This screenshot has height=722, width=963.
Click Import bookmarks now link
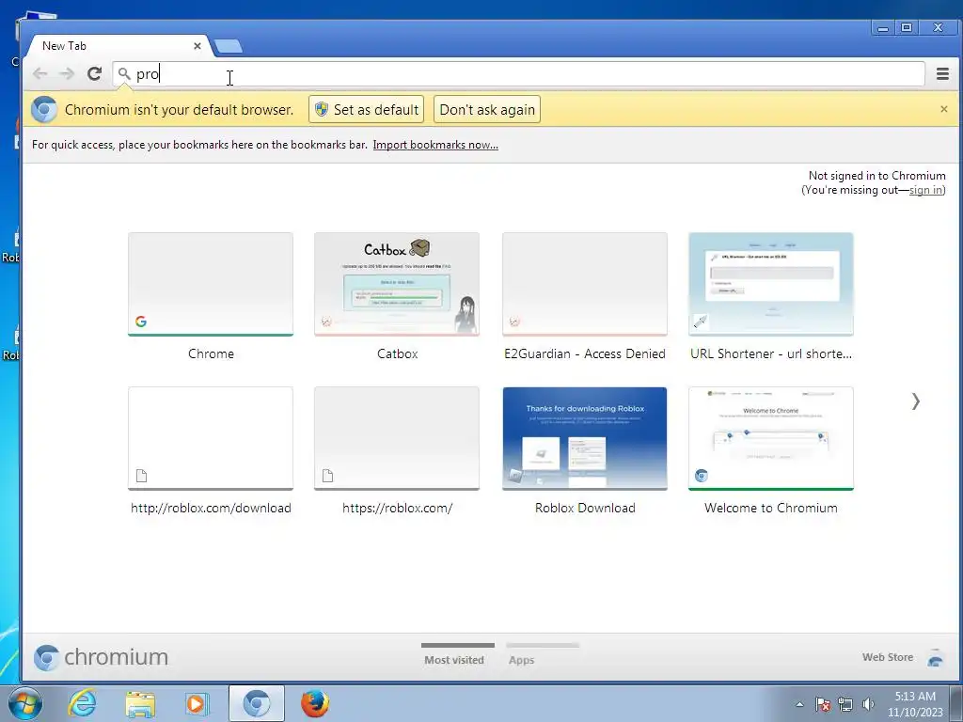435,145
